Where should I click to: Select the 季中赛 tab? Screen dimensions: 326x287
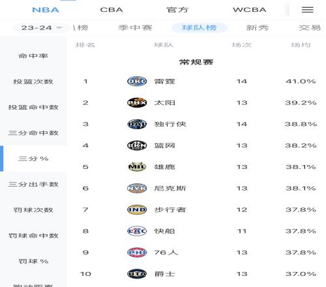point(135,28)
